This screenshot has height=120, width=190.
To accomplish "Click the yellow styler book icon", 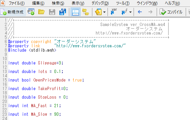I will (98, 12).
